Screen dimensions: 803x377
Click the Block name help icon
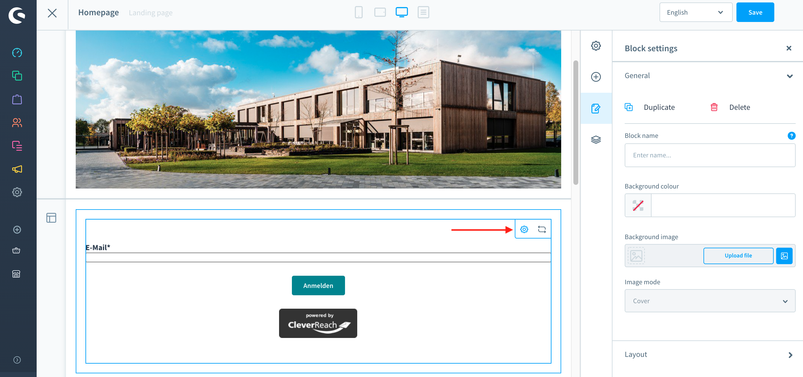click(x=791, y=136)
